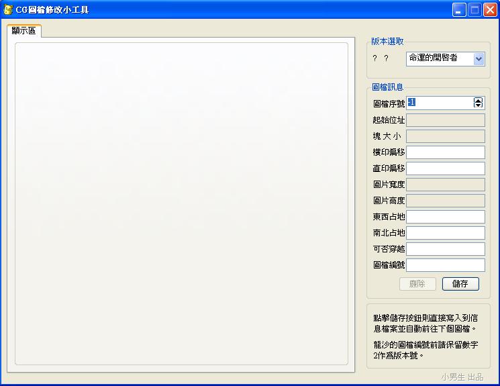
Task: Click into the 南北占地 text box
Action: click(x=446, y=233)
